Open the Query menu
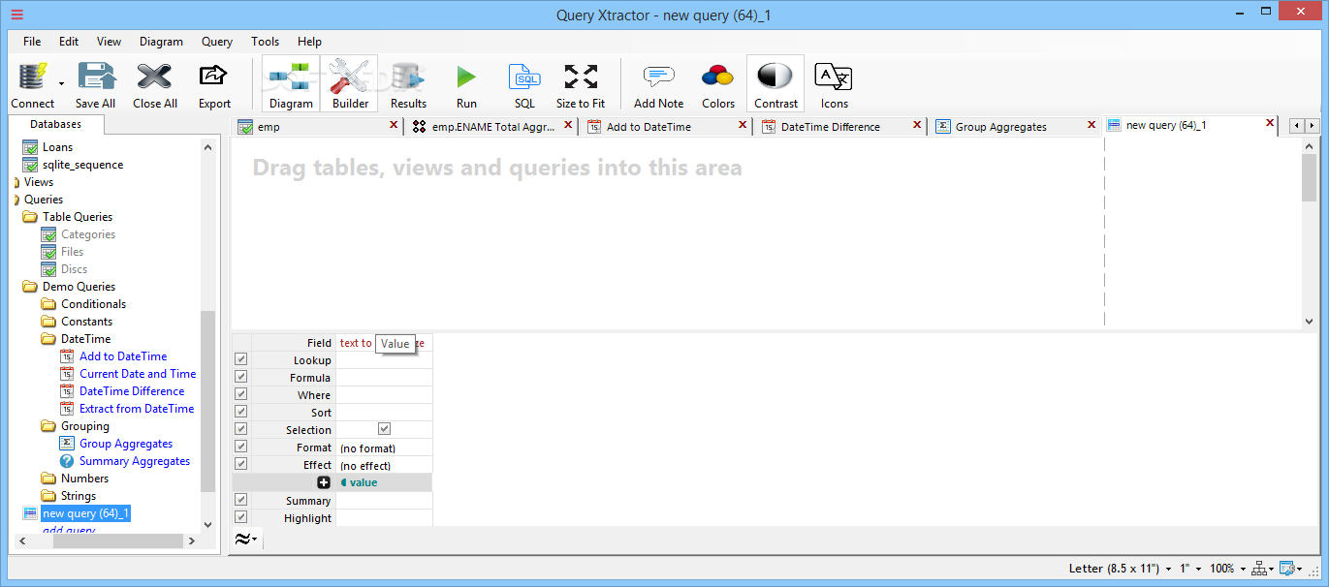 point(217,42)
